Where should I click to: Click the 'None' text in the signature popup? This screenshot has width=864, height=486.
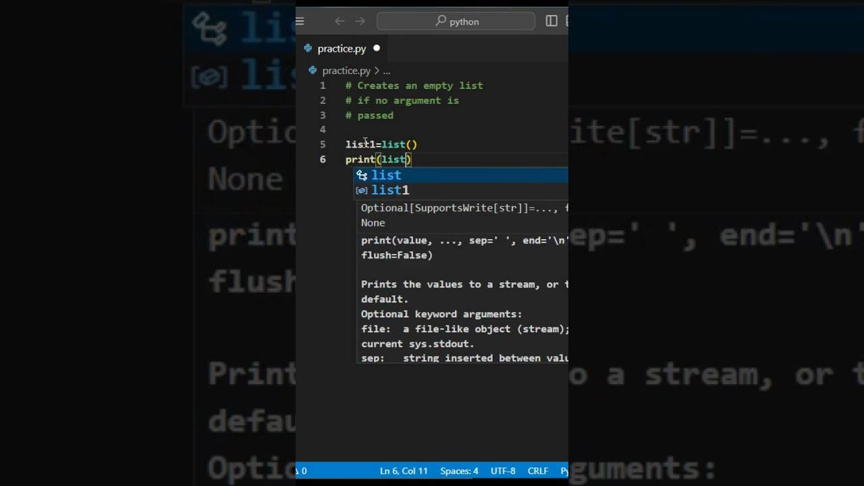point(373,223)
